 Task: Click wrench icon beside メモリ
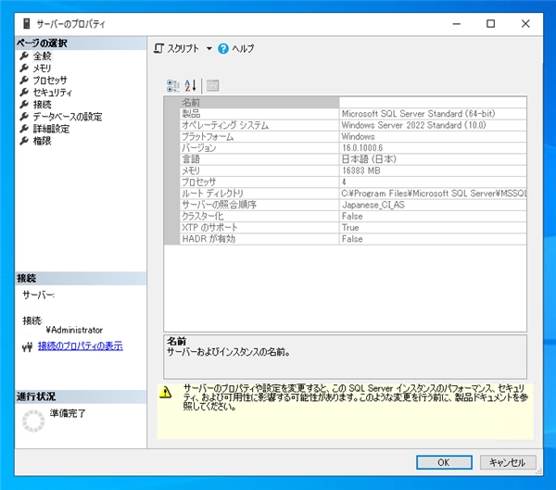point(24,68)
